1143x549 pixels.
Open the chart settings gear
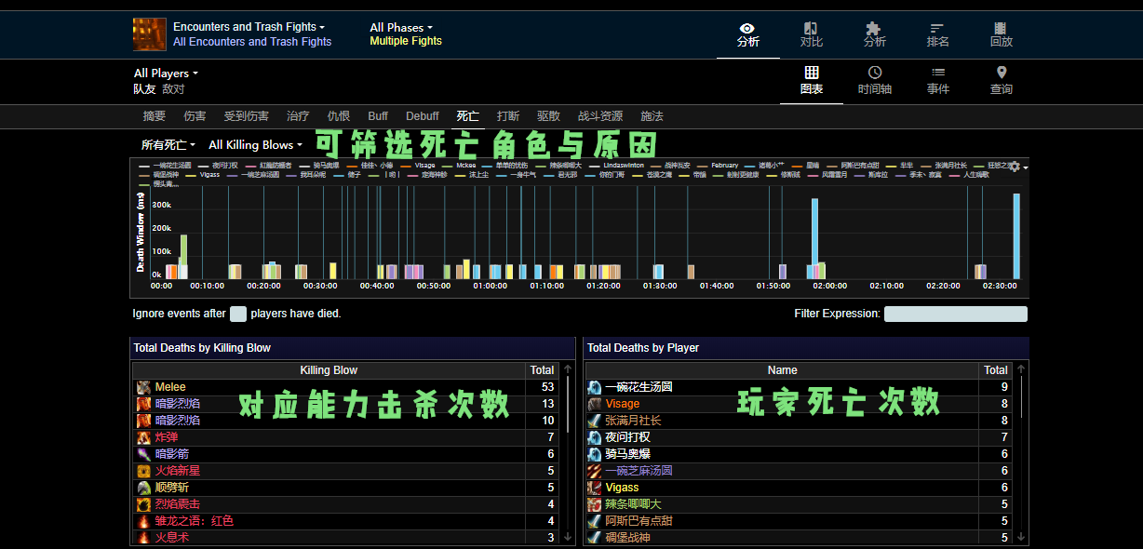1015,167
